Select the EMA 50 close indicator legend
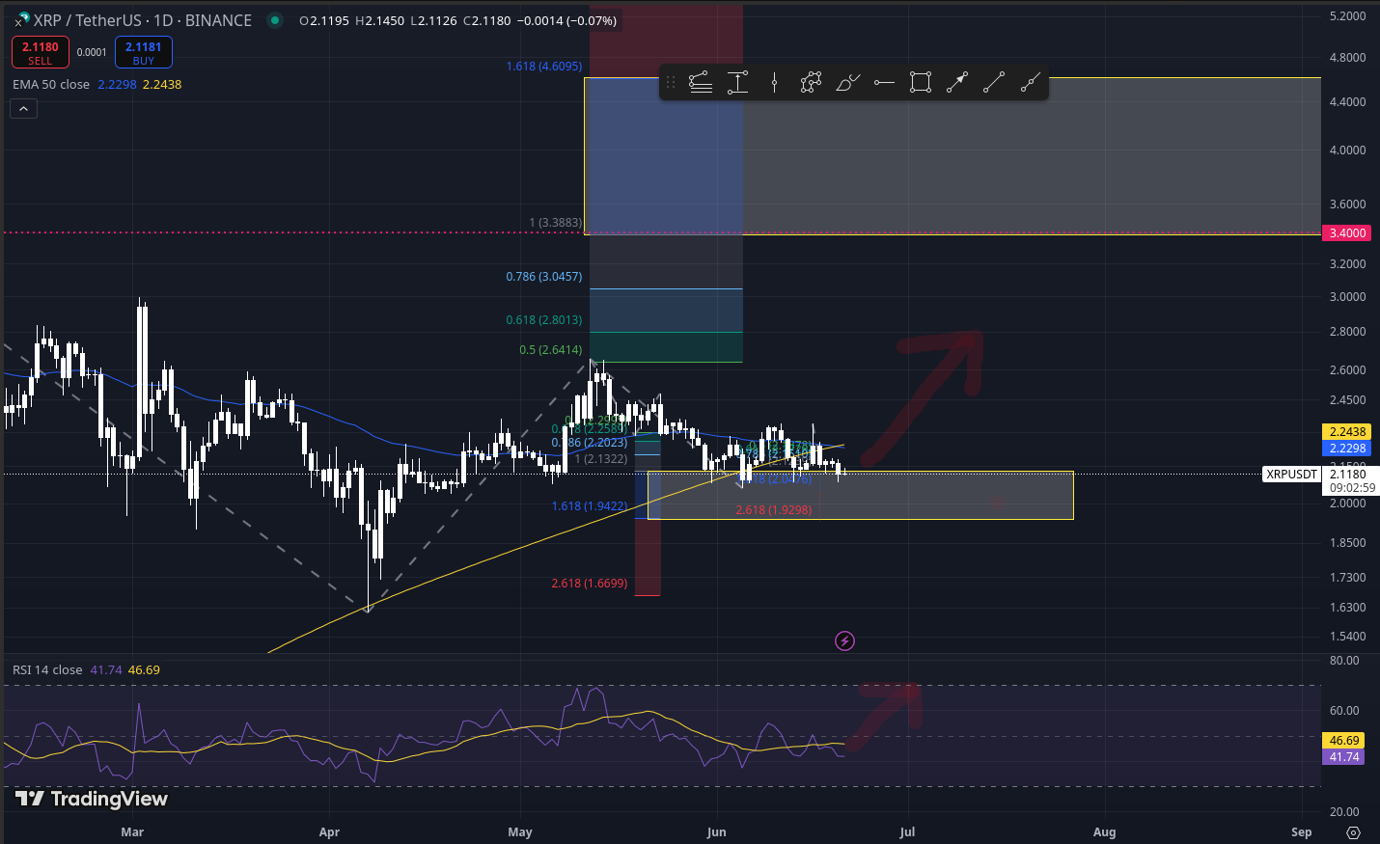This screenshot has height=844, width=1380. [51, 84]
